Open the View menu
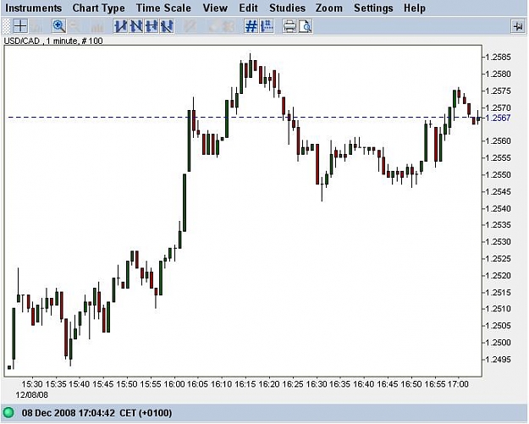The image size is (529, 424). coord(215,8)
